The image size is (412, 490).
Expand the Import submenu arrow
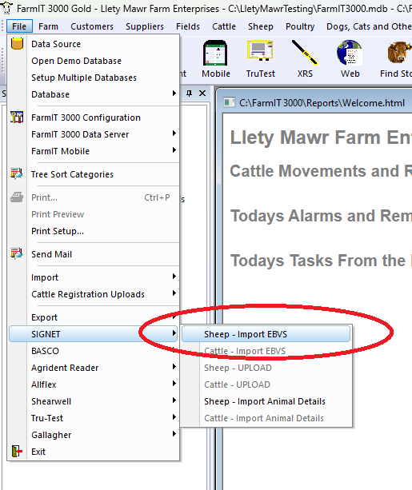pyautogui.click(x=174, y=277)
